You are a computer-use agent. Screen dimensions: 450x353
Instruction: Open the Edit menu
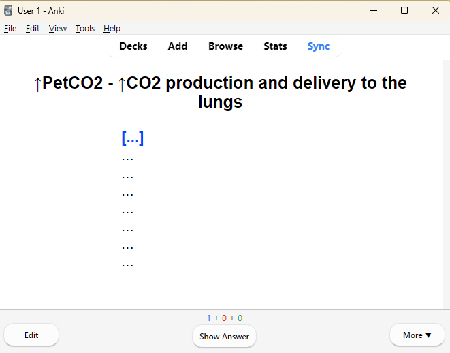[33, 29]
